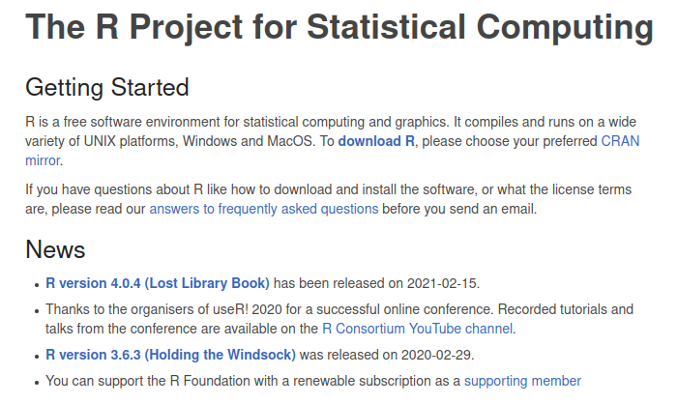The height and width of the screenshot is (404, 678).
Task: Click "before you send an email" text
Action: (458, 209)
